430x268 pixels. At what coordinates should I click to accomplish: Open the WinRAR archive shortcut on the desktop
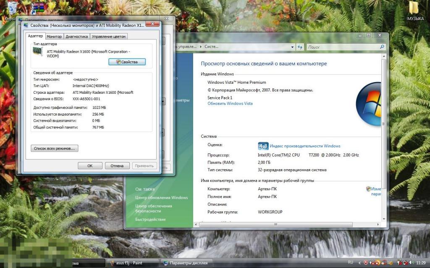pos(37,8)
